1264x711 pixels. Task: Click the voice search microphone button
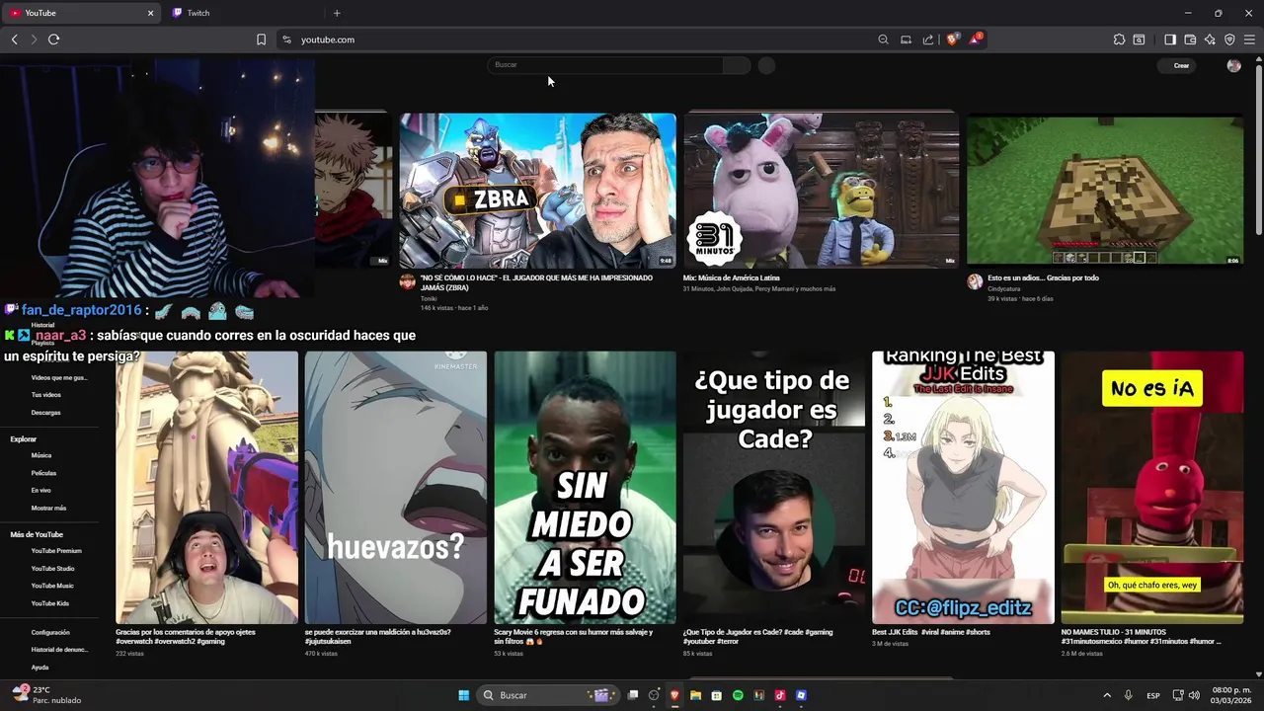tap(766, 65)
